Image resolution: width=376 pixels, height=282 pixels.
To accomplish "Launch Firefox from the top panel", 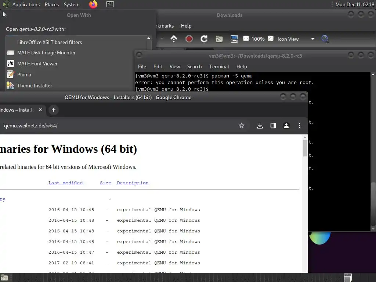I will coord(93,4).
